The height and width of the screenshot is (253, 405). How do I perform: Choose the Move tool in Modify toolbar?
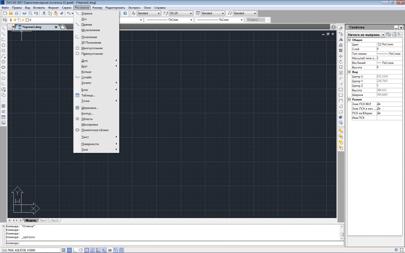[341, 56]
